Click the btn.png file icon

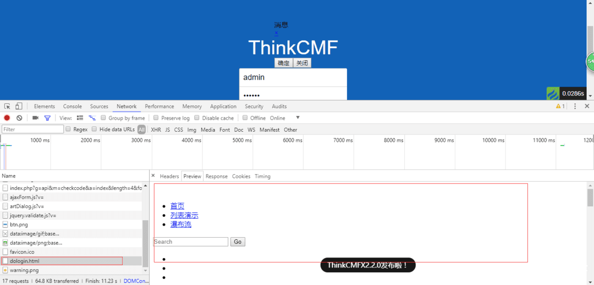pos(5,225)
